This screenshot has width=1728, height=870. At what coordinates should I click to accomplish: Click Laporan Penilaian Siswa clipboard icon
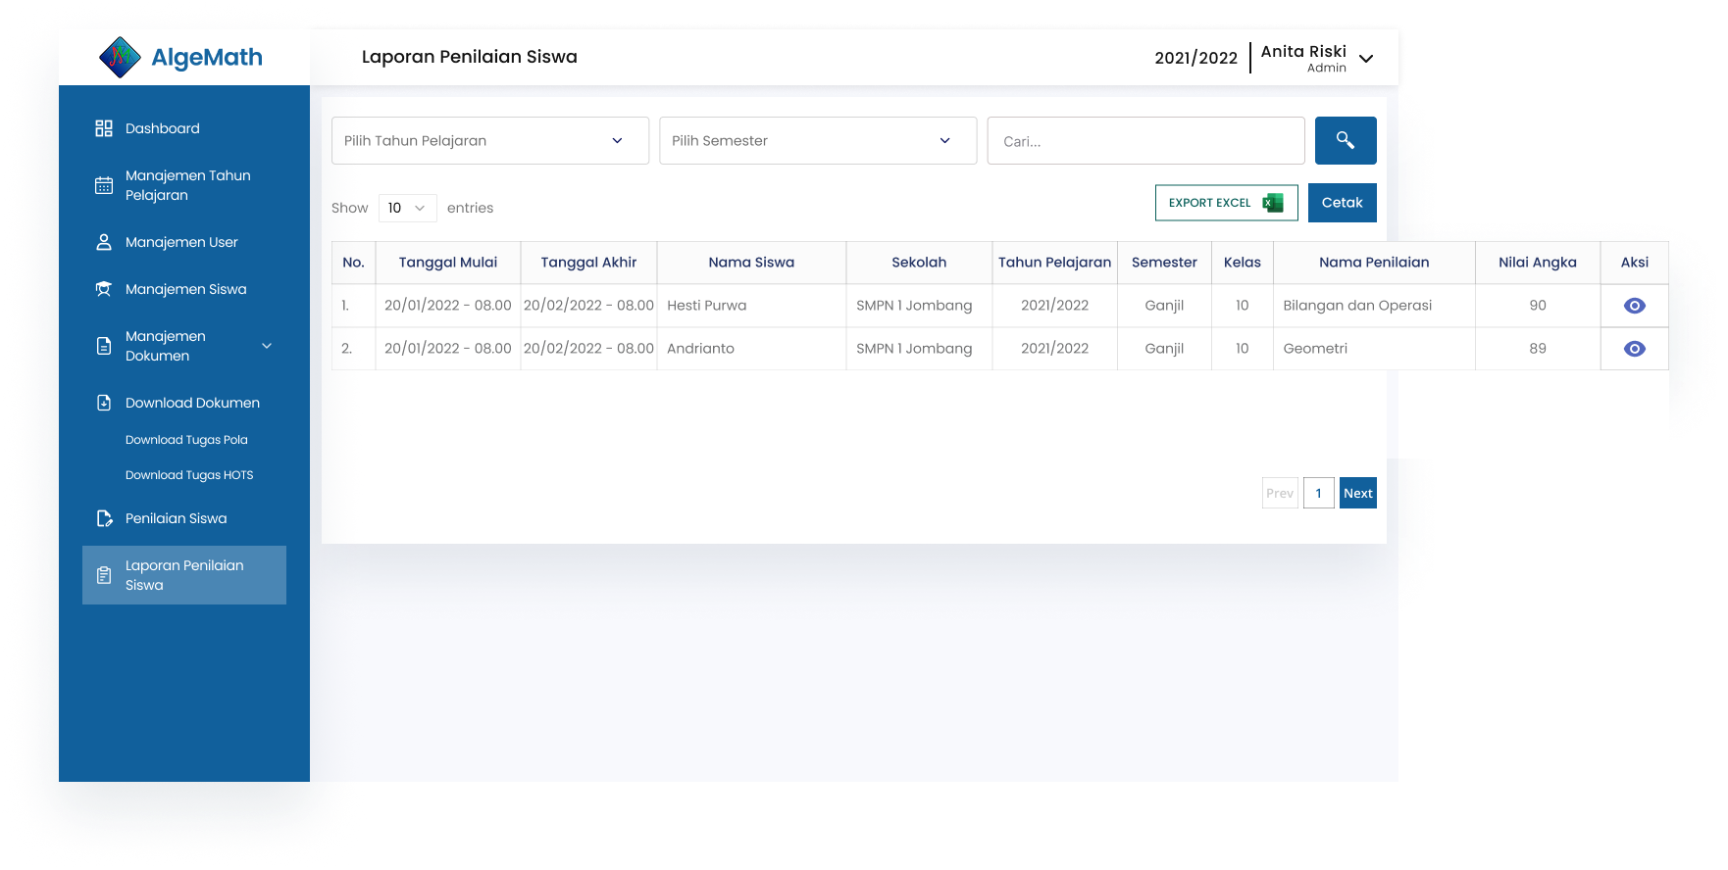pyautogui.click(x=104, y=575)
